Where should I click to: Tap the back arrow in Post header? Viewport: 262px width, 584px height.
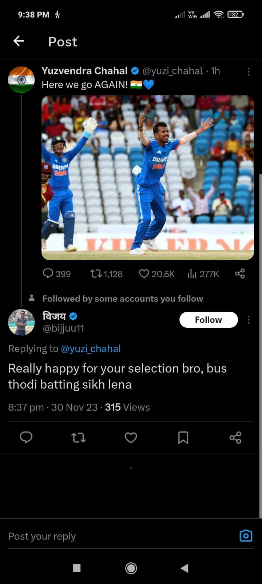pyautogui.click(x=19, y=41)
